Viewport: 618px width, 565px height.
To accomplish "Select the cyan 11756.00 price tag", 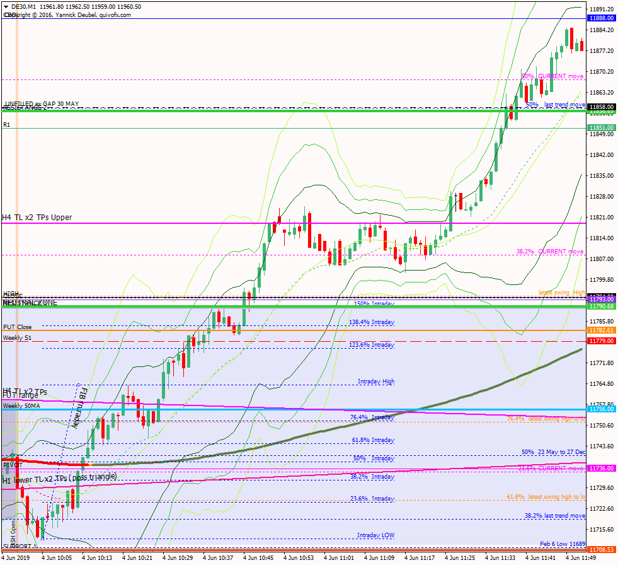I will [601, 409].
